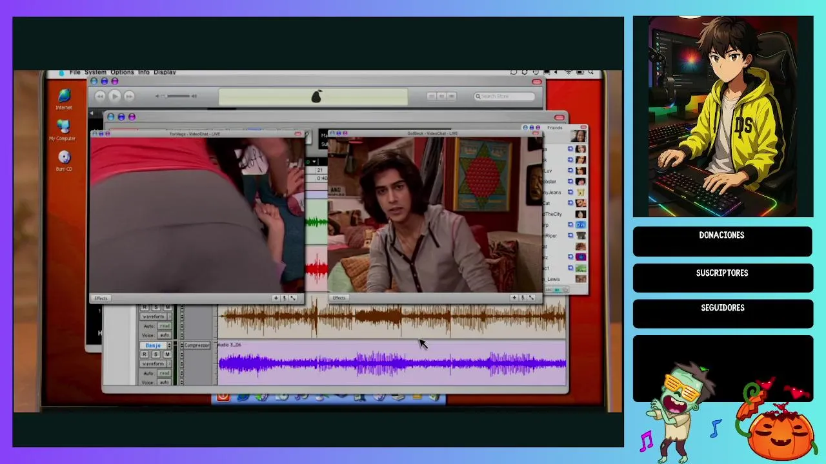Click the brown waveform clip on the upper track
826x464 pixels.
coord(392,318)
